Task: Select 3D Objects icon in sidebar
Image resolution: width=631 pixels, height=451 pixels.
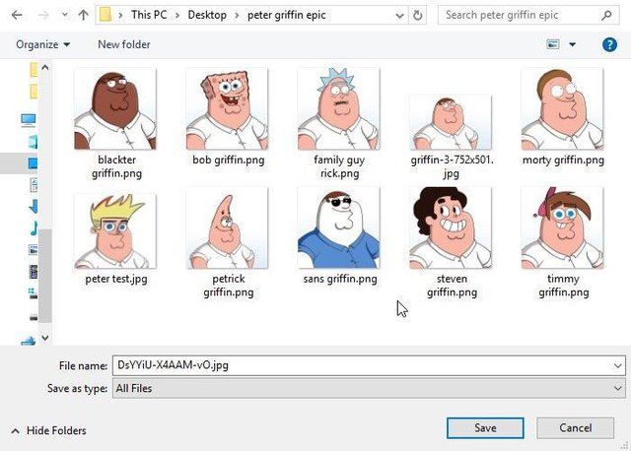Action: coord(33,142)
